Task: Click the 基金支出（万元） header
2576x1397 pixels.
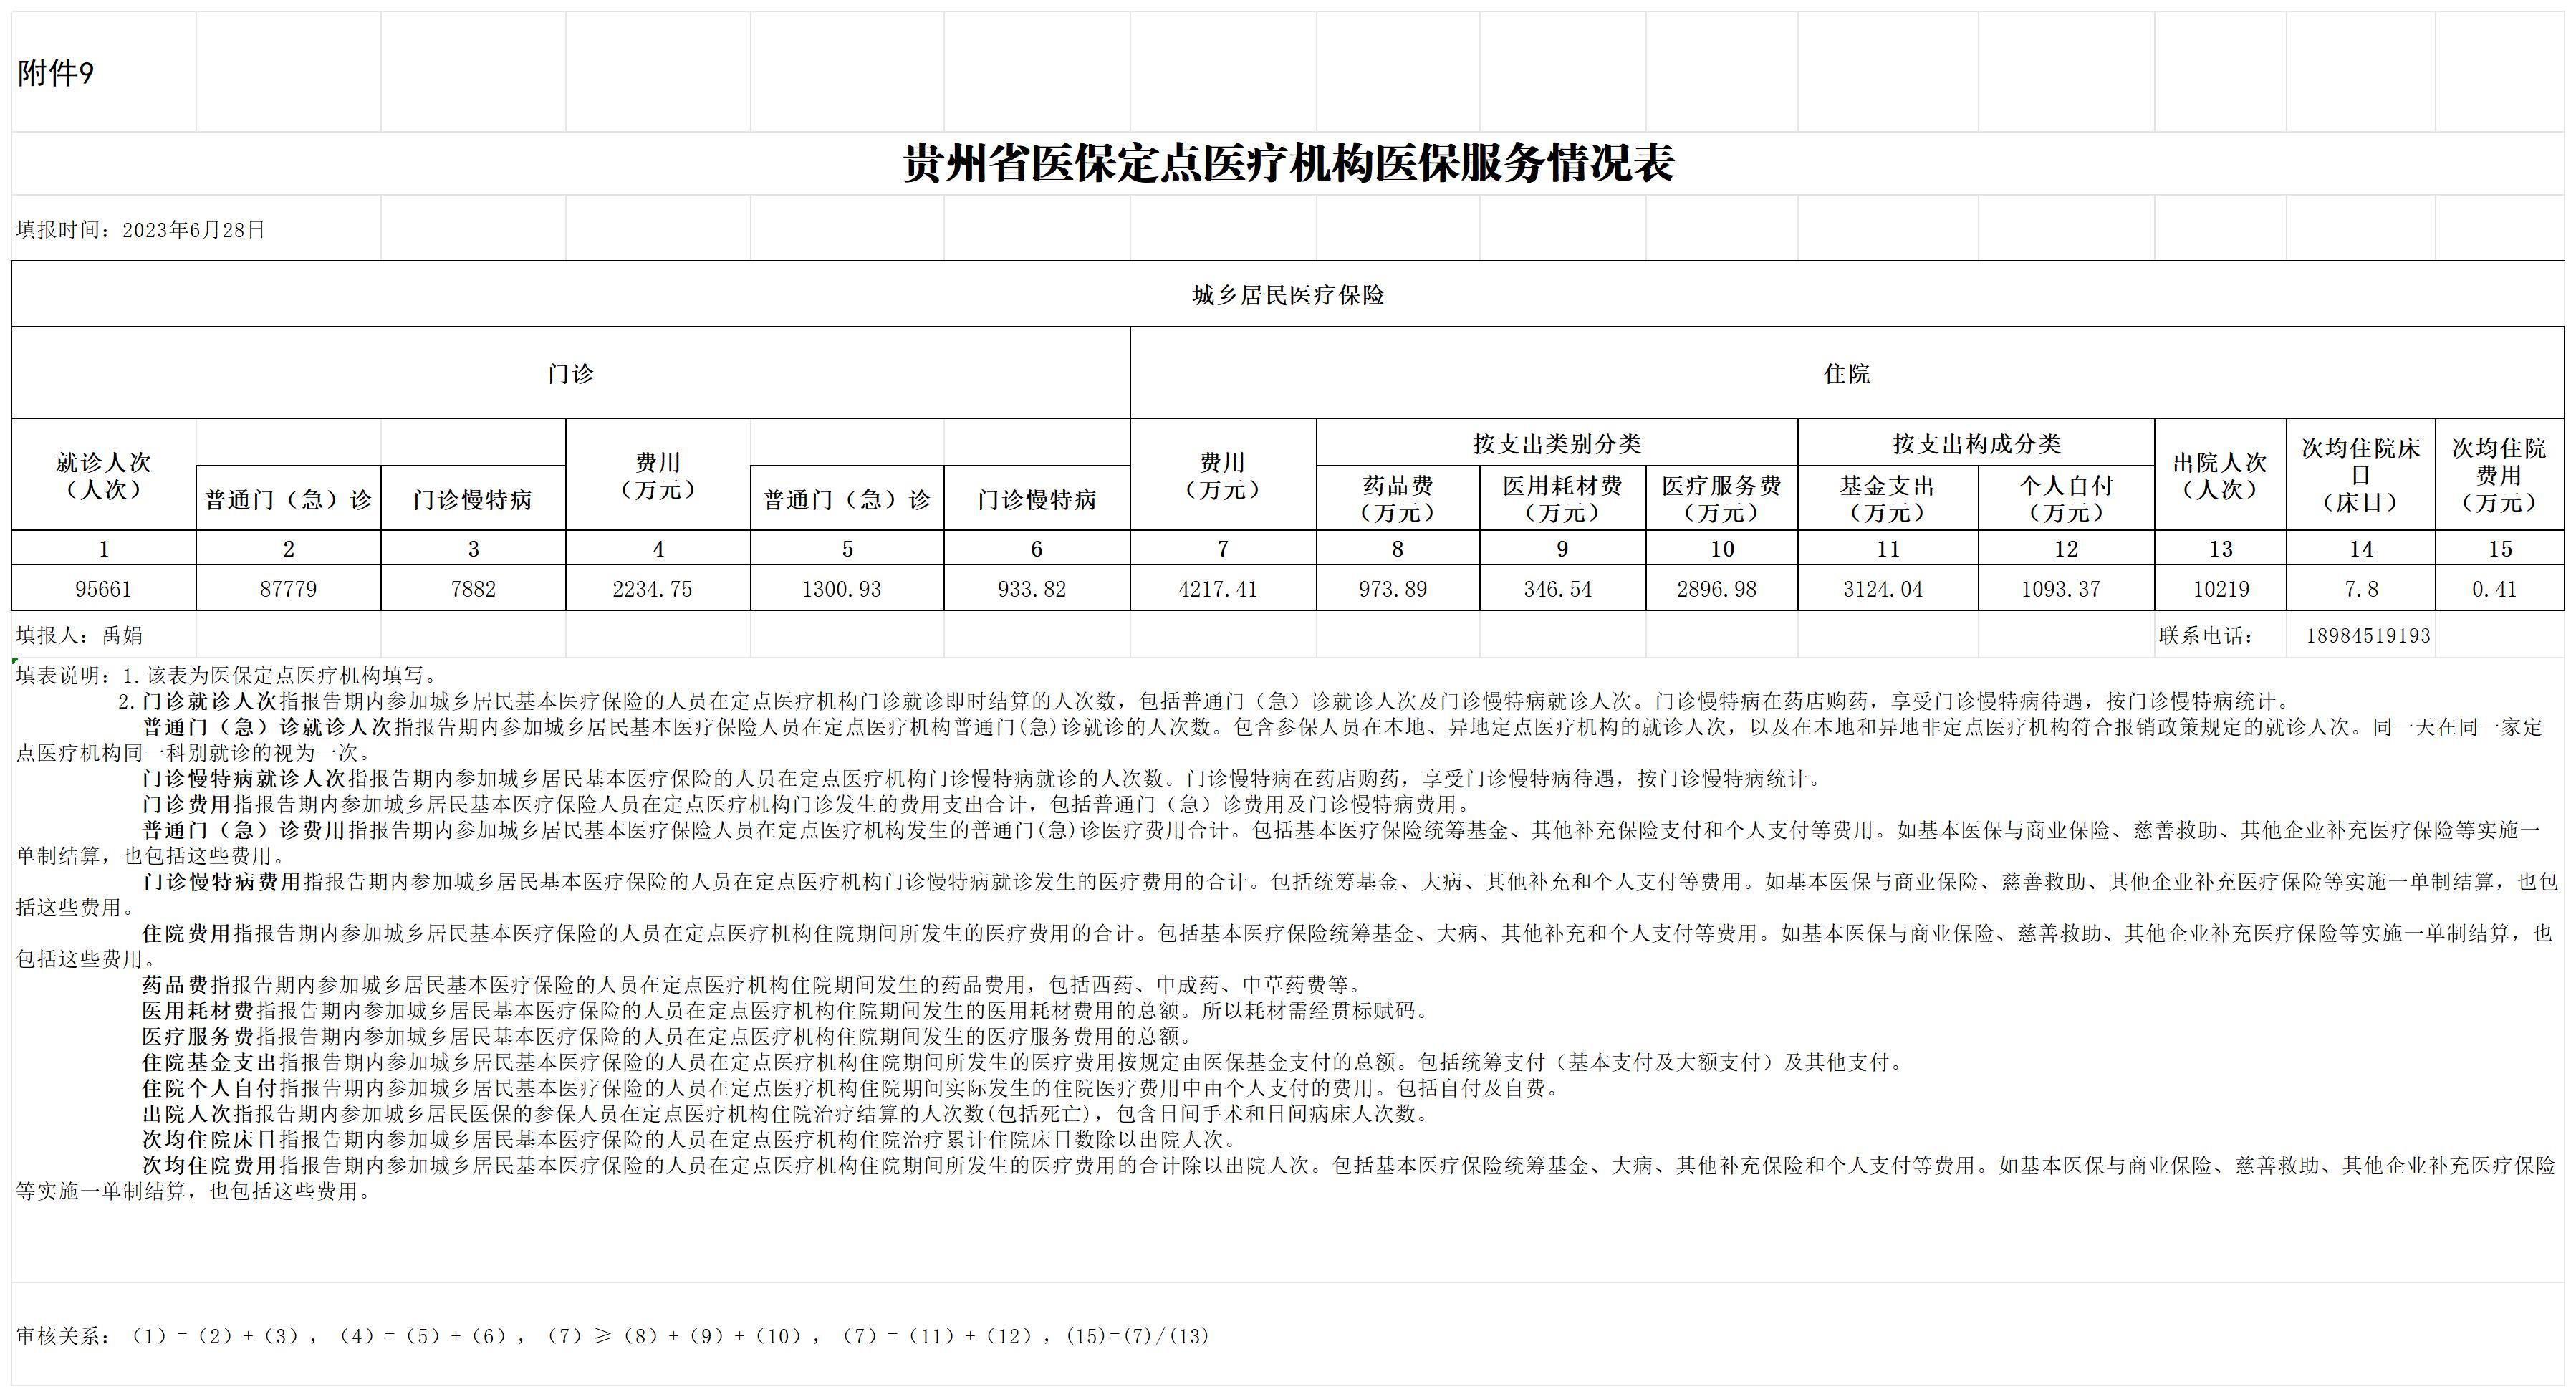Action: 1887,498
